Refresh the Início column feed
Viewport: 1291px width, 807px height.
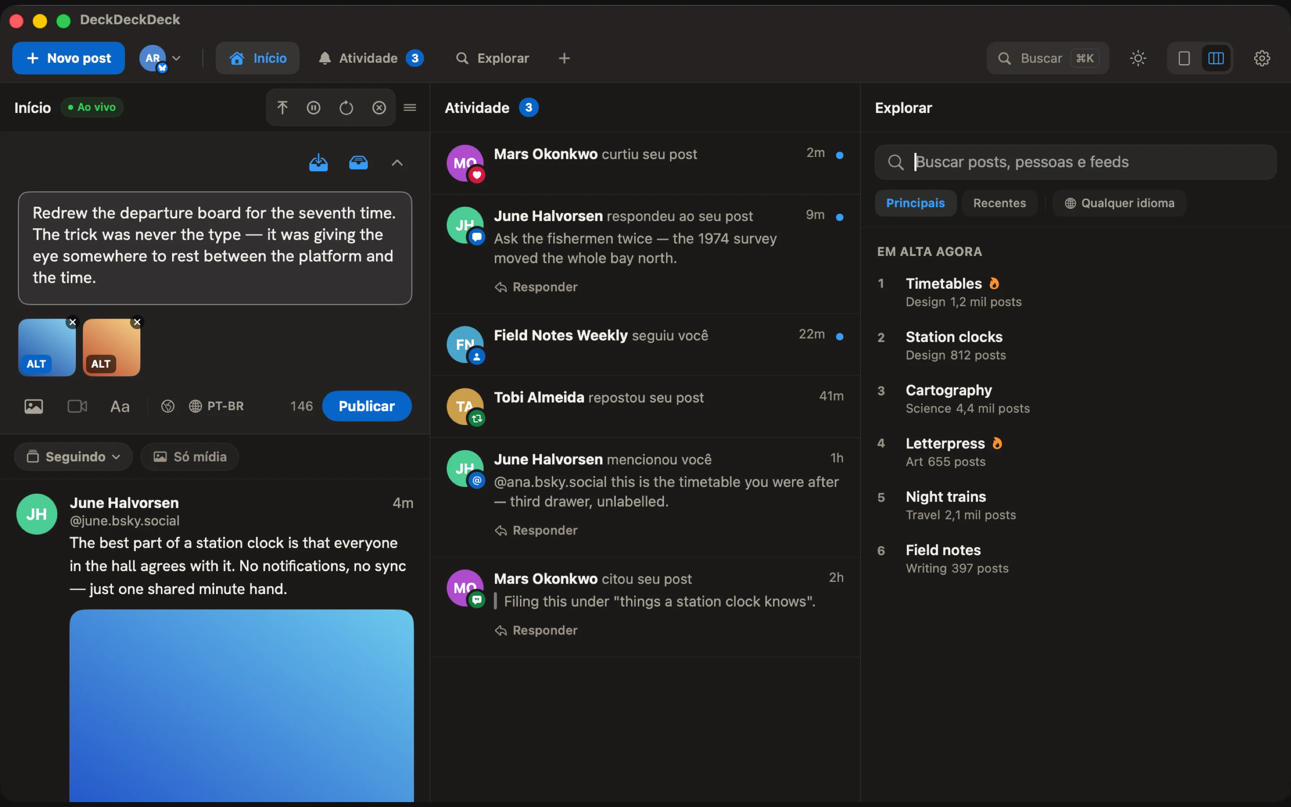click(x=346, y=108)
